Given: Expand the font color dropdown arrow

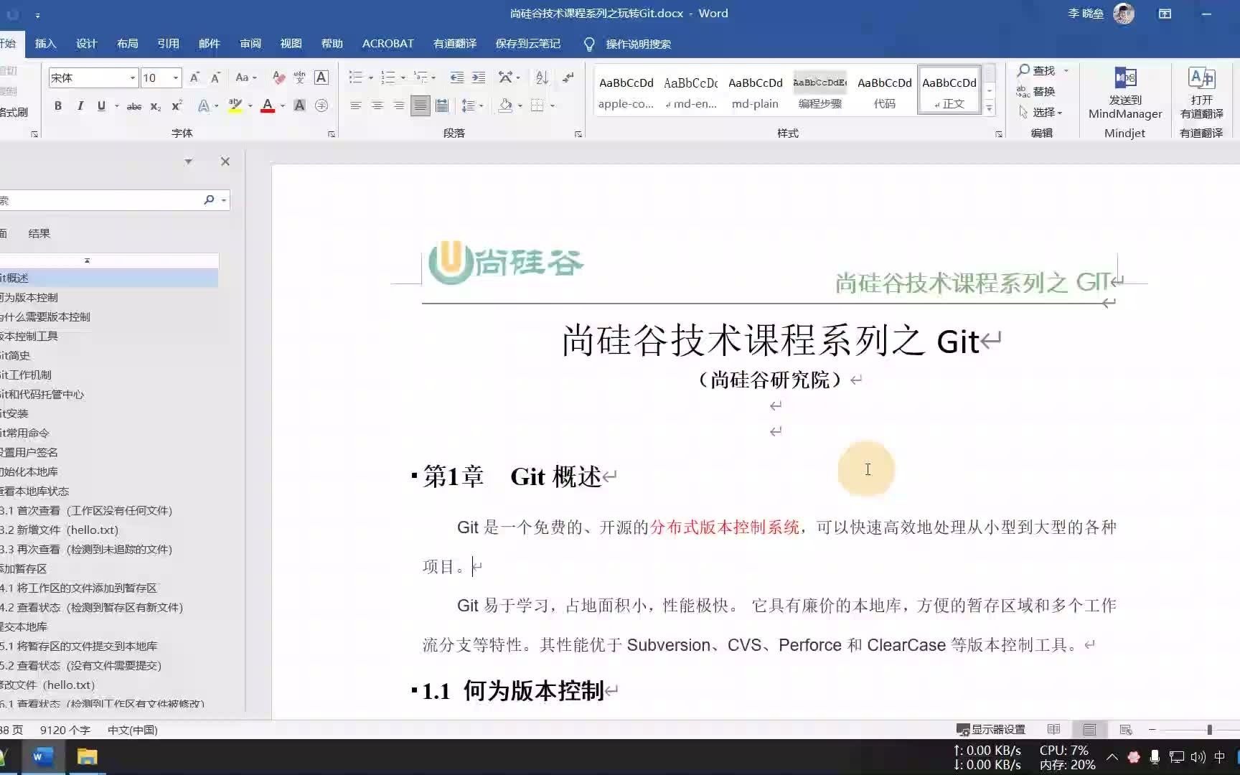Looking at the screenshot, I should pyautogui.click(x=283, y=106).
